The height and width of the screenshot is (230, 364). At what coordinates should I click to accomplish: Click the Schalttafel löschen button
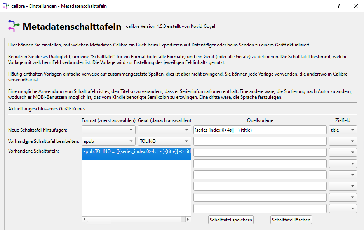(x=291, y=220)
